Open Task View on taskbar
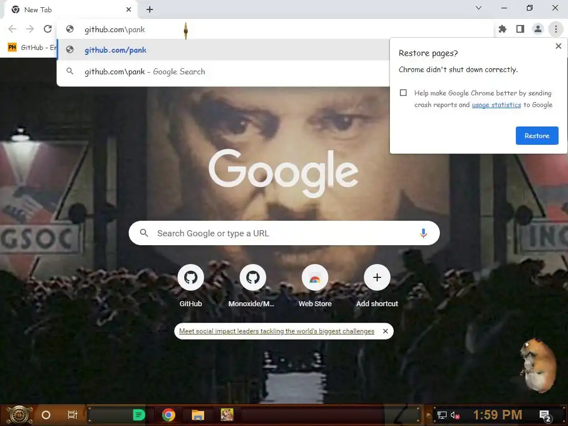The image size is (568, 426). (x=73, y=415)
